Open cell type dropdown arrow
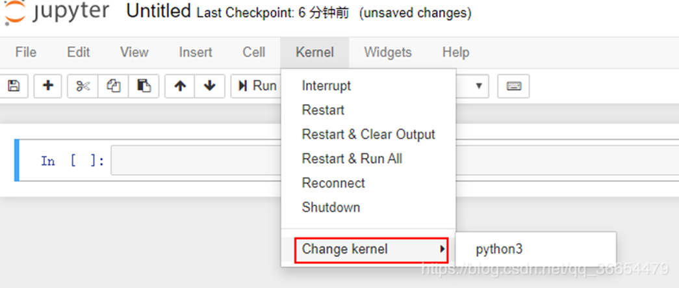This screenshot has height=288, width=679. click(x=478, y=86)
